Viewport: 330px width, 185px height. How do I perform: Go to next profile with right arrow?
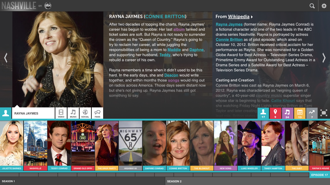[324, 58]
